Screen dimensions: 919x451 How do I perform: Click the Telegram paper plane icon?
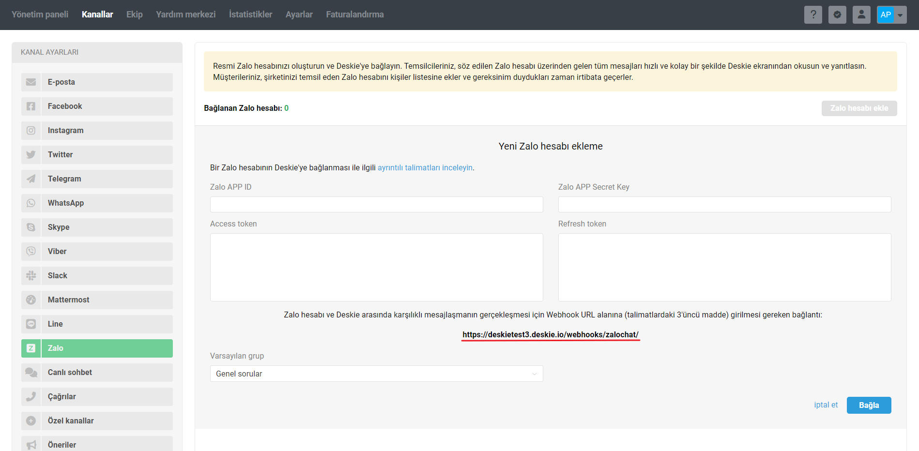pos(31,179)
